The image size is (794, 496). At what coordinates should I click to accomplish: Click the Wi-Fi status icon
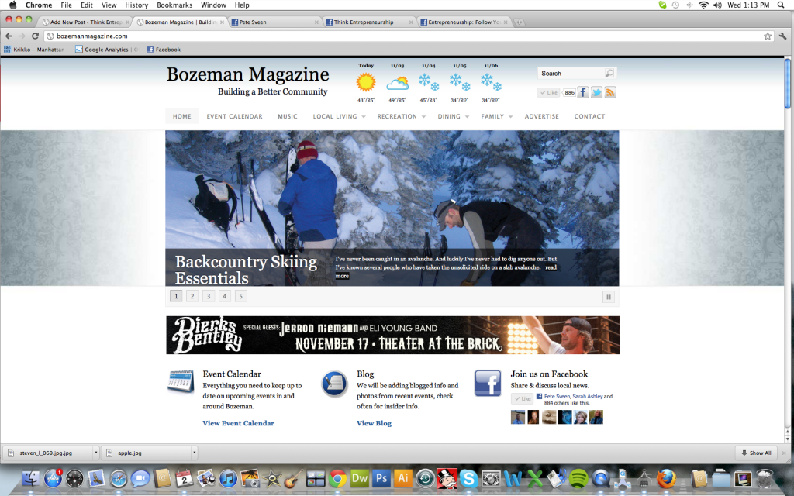(703, 5)
